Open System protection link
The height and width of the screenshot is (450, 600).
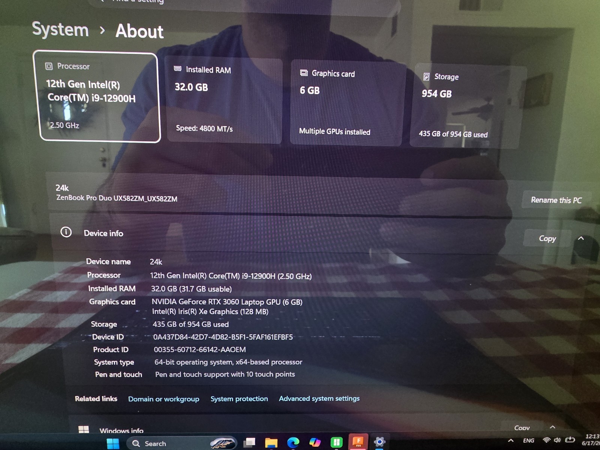(239, 399)
